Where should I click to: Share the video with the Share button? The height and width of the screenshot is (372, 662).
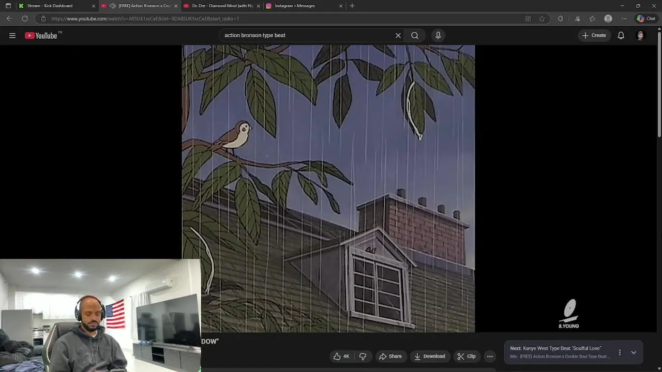point(390,356)
